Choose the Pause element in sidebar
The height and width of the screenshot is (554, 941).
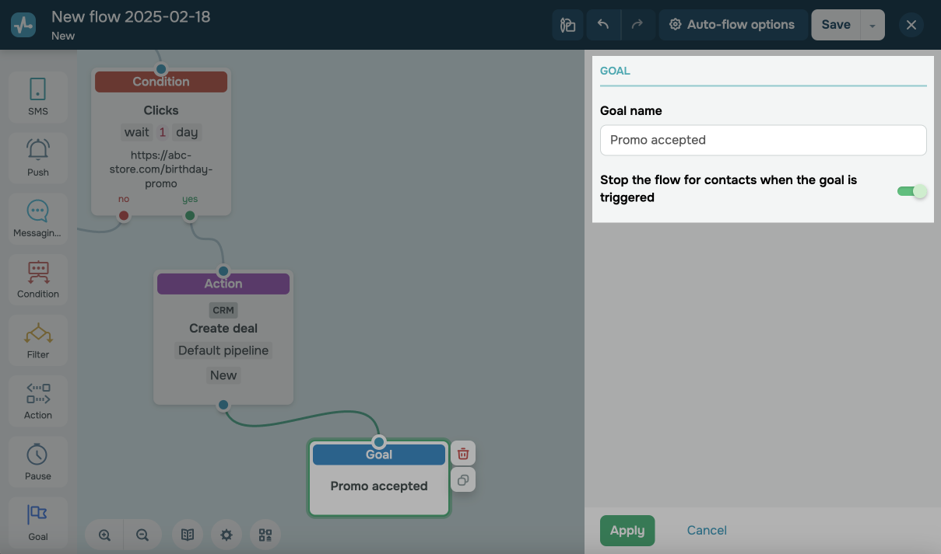37,462
